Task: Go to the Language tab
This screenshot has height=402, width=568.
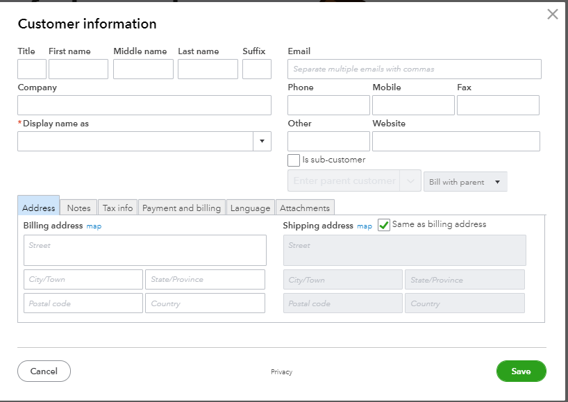Action: 250,208
